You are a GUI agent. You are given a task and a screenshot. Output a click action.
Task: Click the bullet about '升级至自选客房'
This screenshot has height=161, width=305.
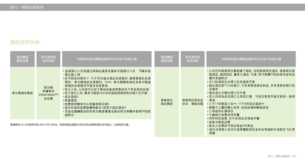coord(107,82)
